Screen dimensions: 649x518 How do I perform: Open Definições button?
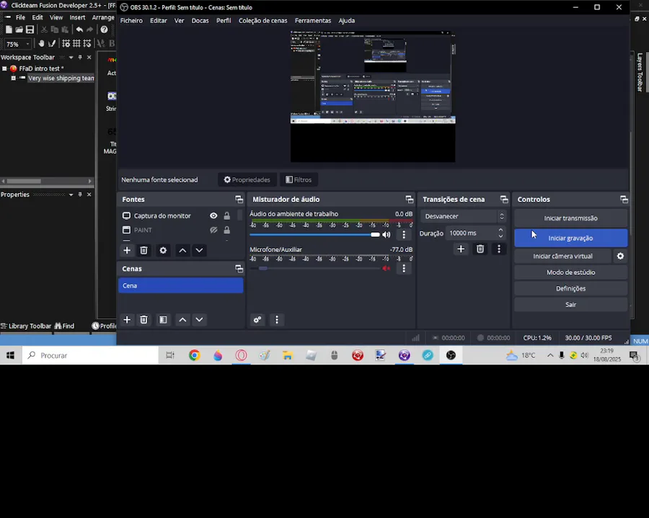coord(571,289)
